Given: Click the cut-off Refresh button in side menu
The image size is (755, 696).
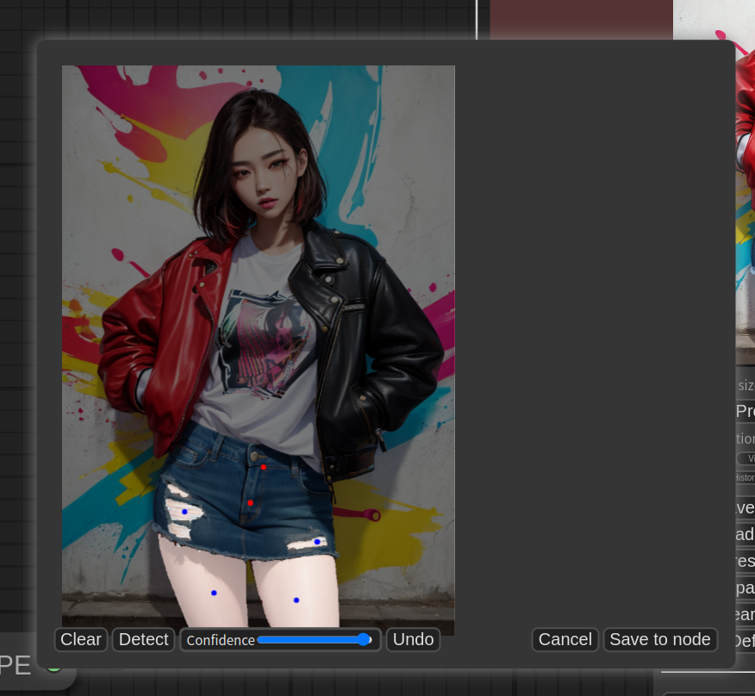Looking at the screenshot, I should pos(745,561).
